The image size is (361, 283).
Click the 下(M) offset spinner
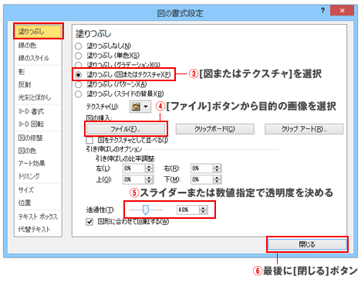click(x=217, y=179)
